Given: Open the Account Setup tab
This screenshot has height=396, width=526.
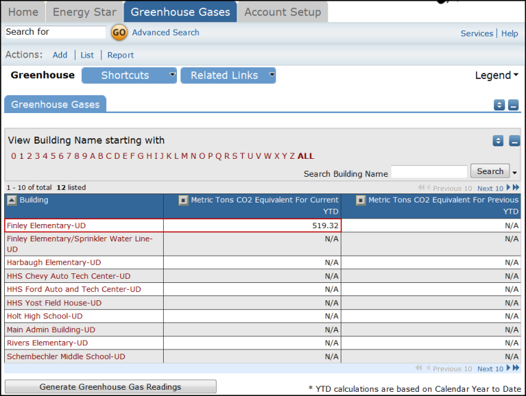Looking at the screenshot, I should point(282,12).
